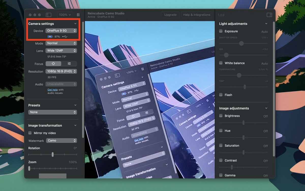
Task: Click the right panel vertical scrollbar
Action: click(x=273, y=89)
